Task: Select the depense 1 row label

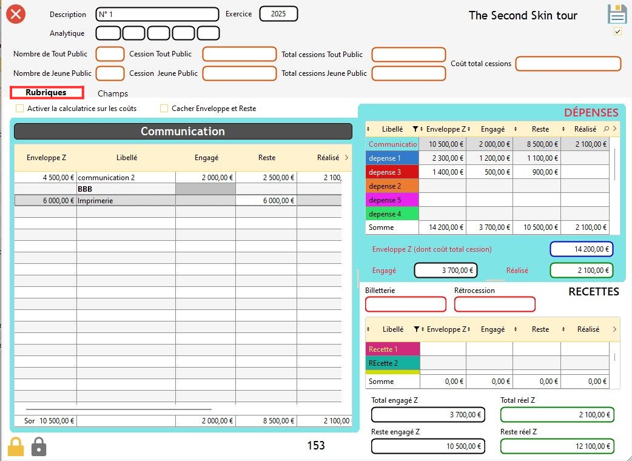Action: (392, 158)
